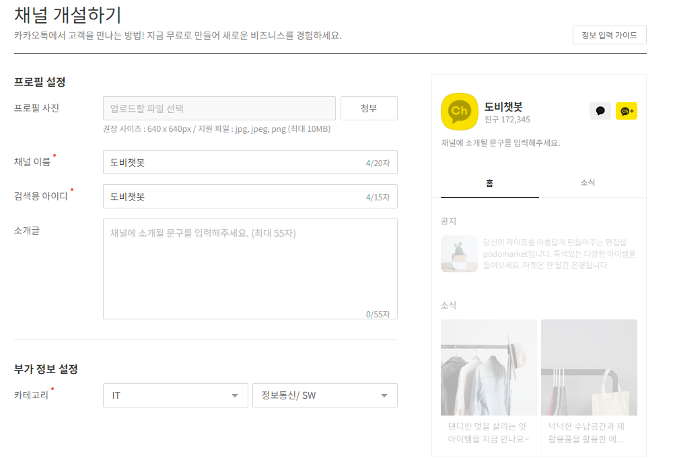Click the 4/20자 character counter

378,163
